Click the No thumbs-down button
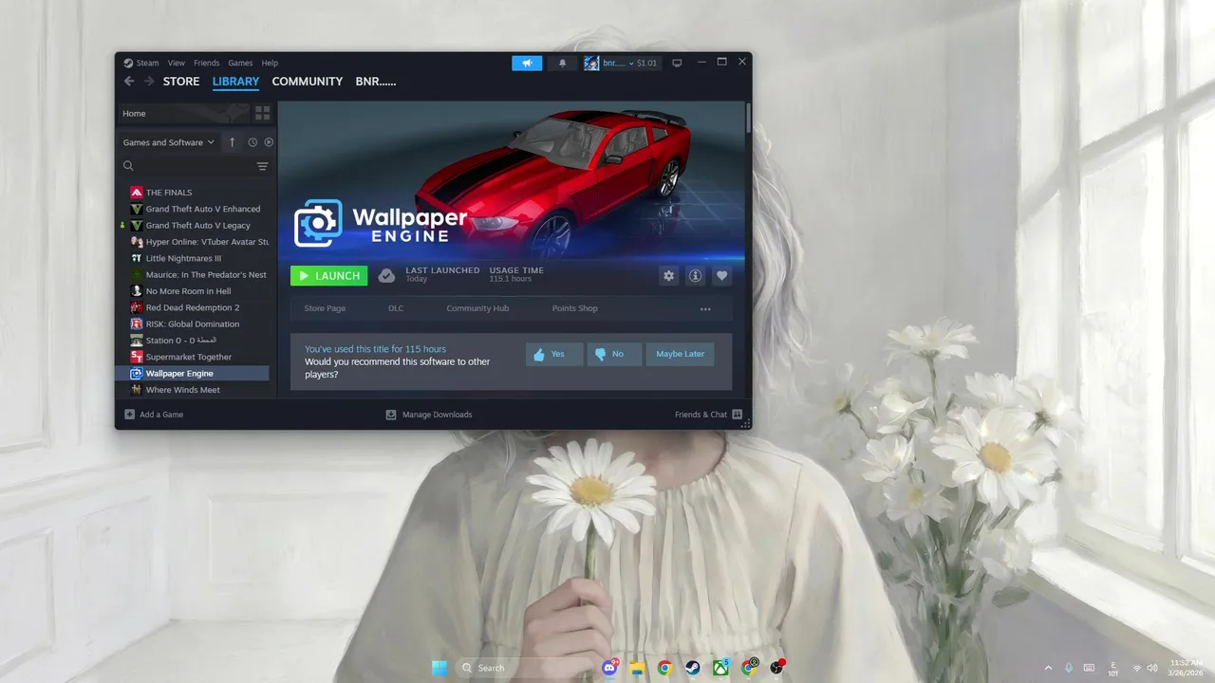The width and height of the screenshot is (1215, 683). pos(614,354)
